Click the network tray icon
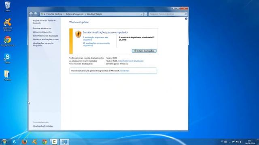 coord(237,142)
